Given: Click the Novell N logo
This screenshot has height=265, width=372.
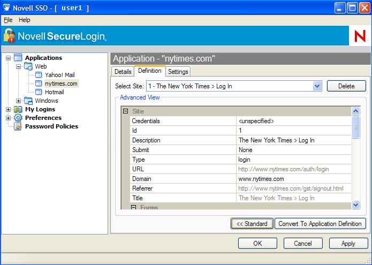Looking at the screenshot, I should pyautogui.click(x=360, y=36).
